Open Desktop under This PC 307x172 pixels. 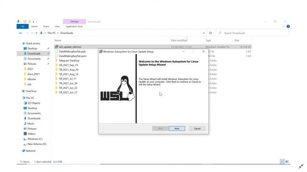click(32, 108)
